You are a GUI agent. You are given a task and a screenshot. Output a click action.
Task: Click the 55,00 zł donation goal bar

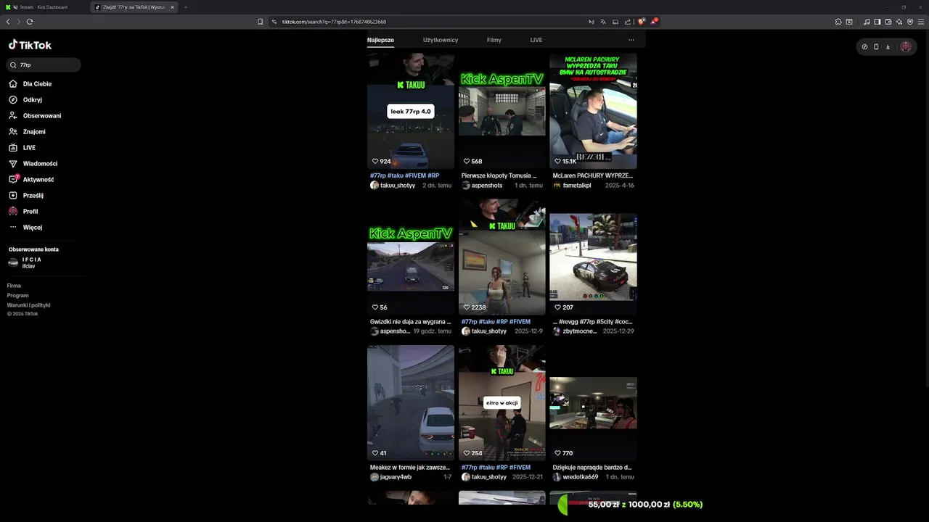pyautogui.click(x=630, y=505)
